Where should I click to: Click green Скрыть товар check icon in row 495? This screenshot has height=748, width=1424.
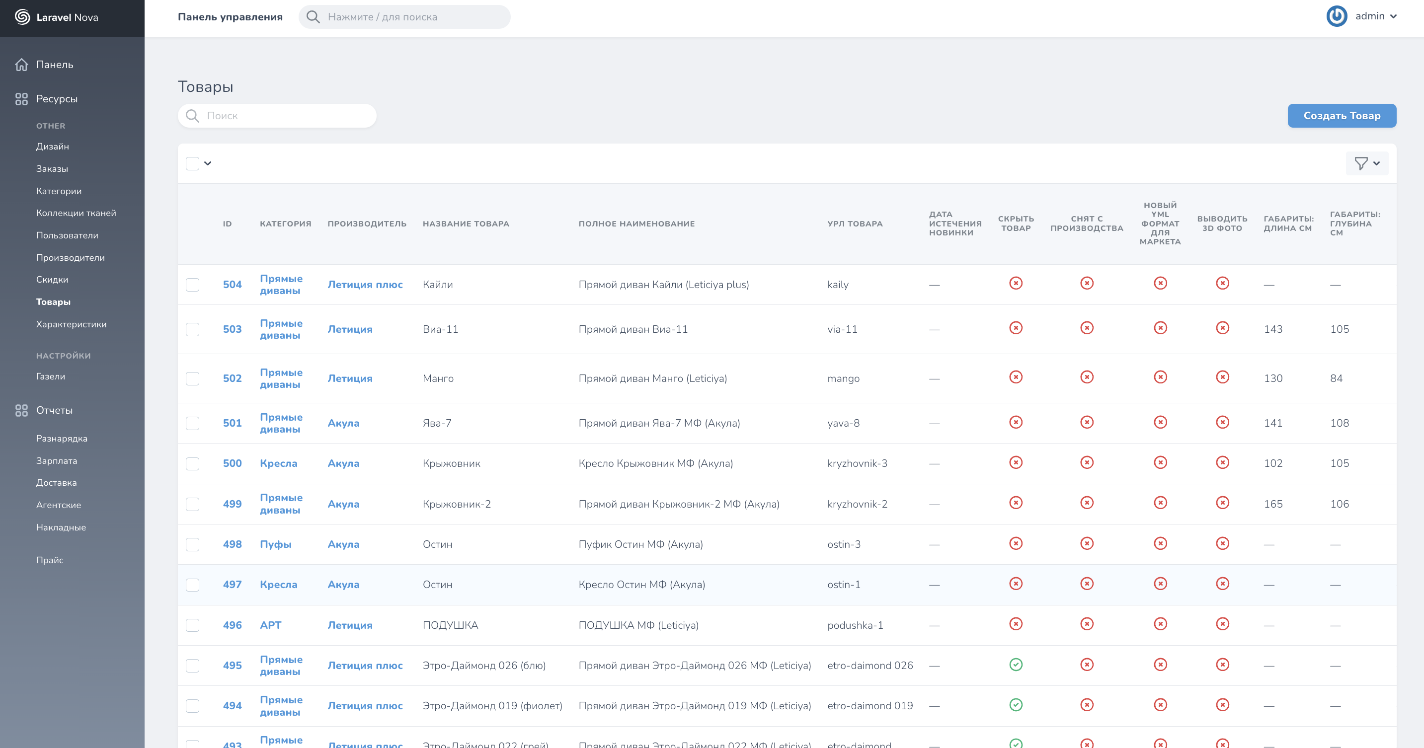[1016, 665]
